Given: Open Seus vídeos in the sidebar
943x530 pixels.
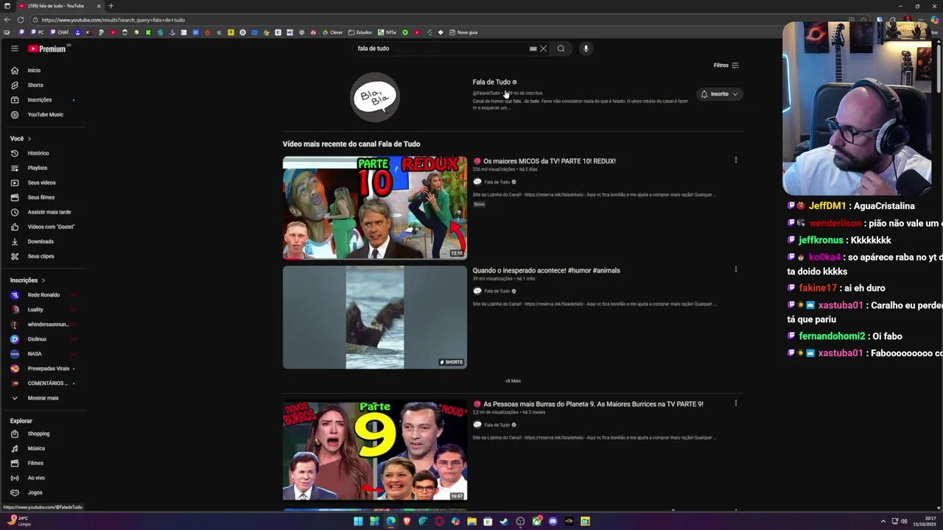Looking at the screenshot, I should (43, 183).
